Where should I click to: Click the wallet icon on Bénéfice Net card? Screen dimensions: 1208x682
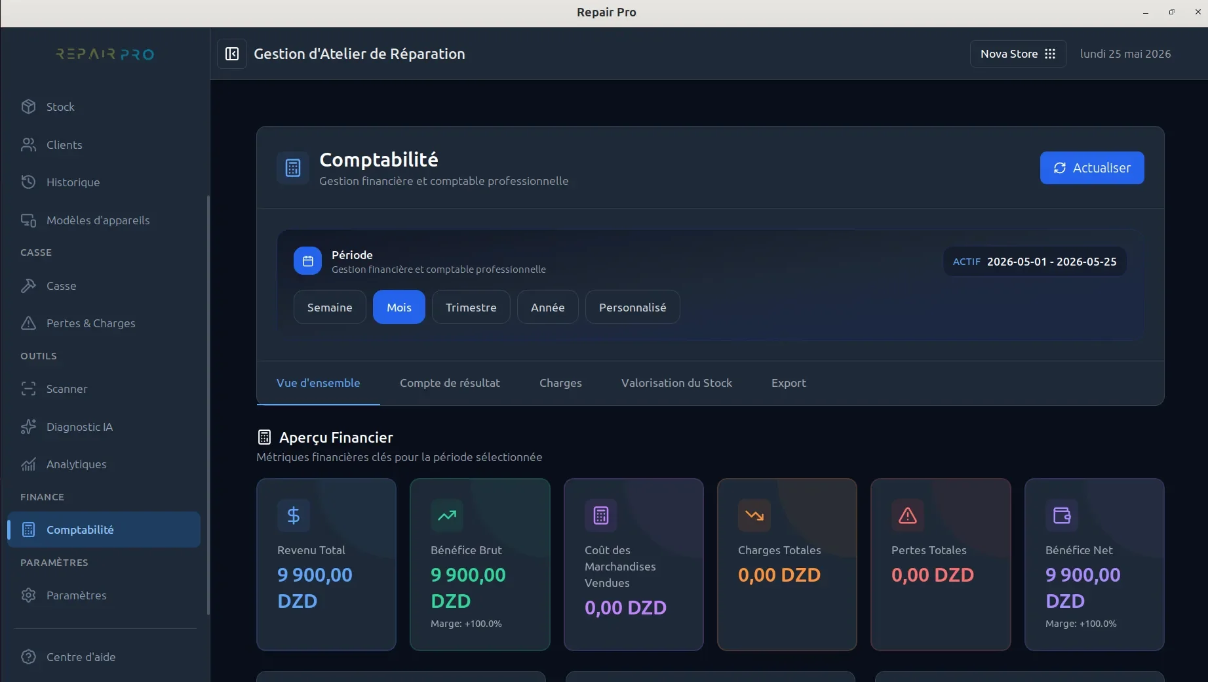coord(1062,515)
